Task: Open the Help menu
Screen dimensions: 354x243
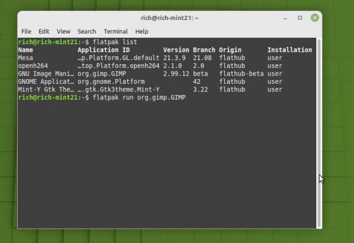Action: coord(142,31)
